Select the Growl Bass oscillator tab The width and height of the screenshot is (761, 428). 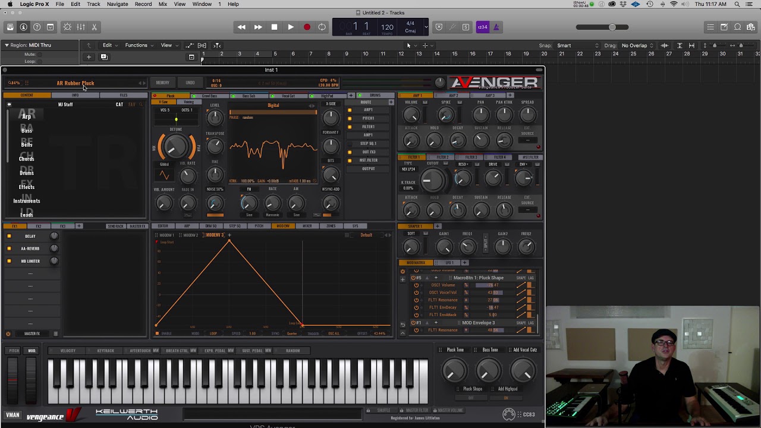[x=210, y=96]
